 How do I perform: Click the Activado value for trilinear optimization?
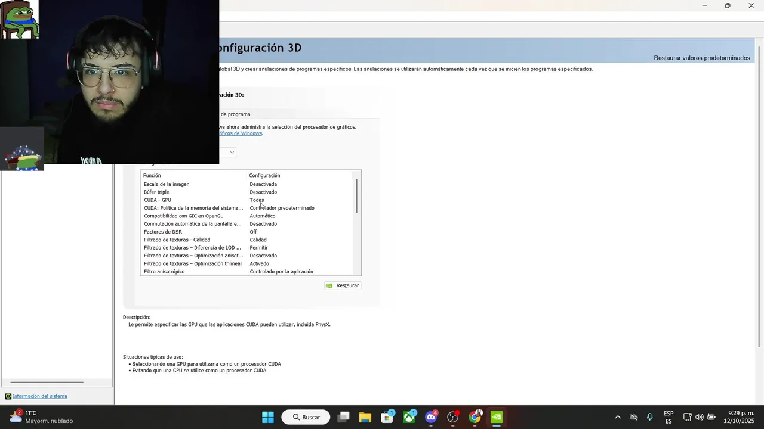(x=259, y=263)
